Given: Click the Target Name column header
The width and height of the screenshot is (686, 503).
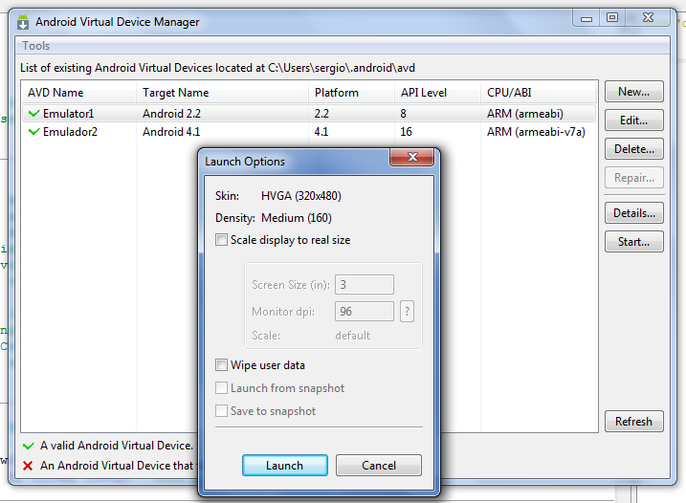Looking at the screenshot, I should click(x=222, y=93).
